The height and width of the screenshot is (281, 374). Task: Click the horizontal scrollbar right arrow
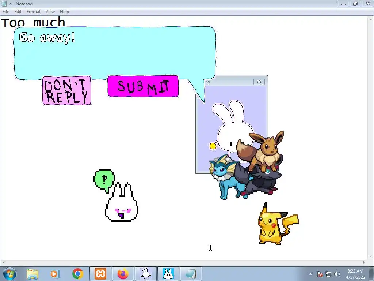coord(364,262)
